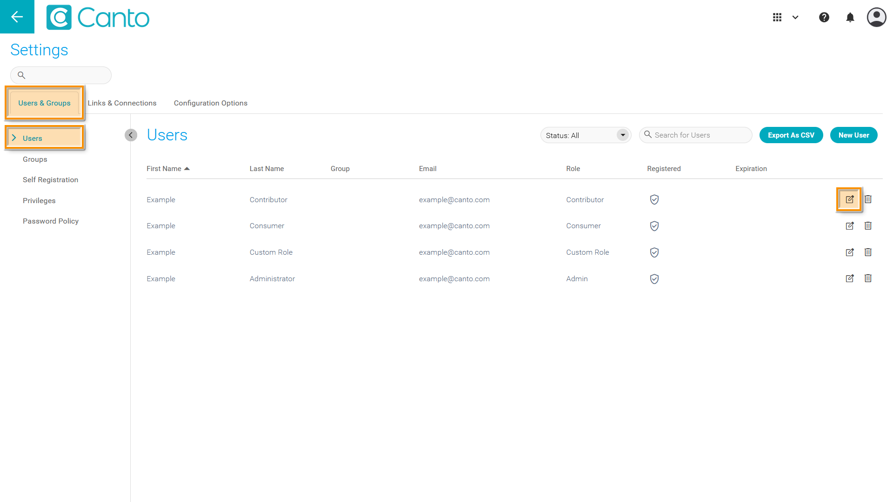Open the apps grid icon
Viewport: 893px width, 502px height.
point(777,17)
